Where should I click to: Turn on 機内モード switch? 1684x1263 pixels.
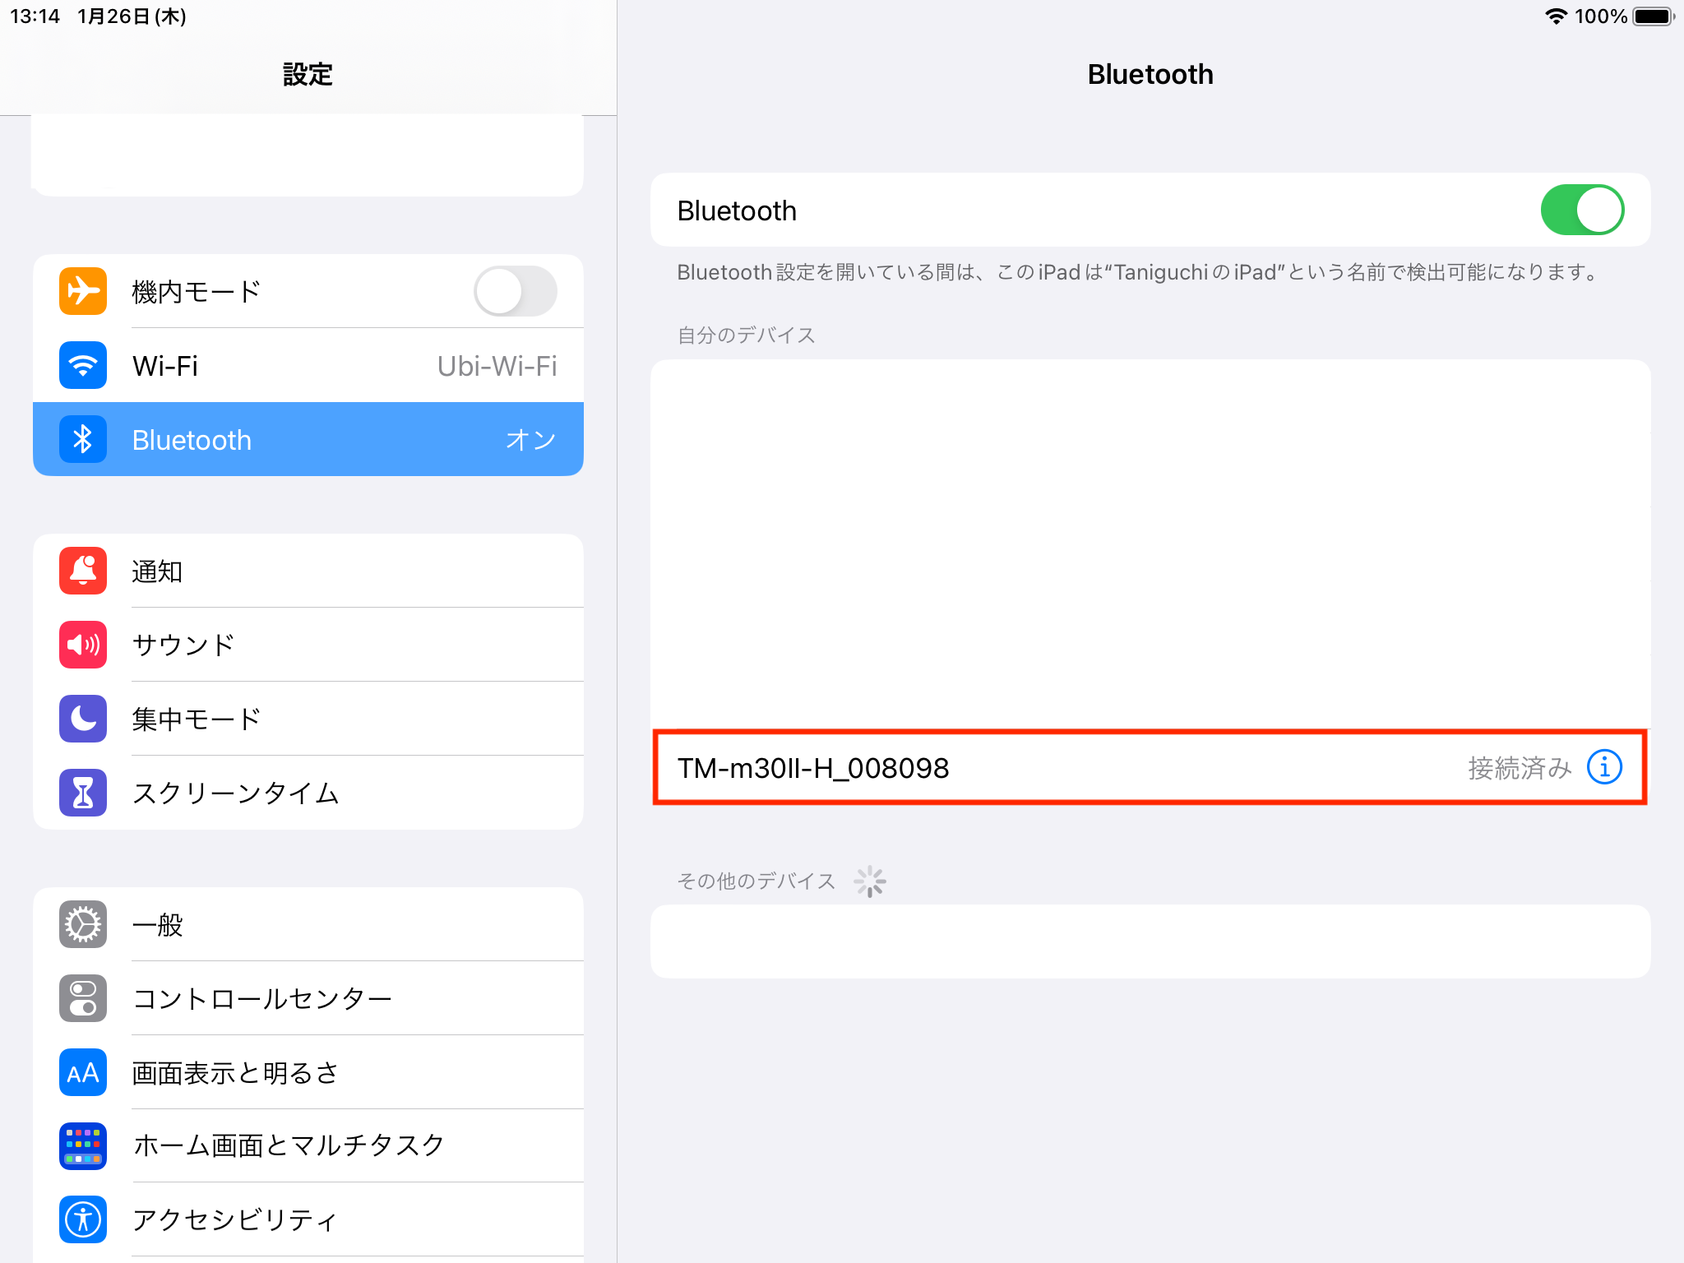tap(516, 291)
